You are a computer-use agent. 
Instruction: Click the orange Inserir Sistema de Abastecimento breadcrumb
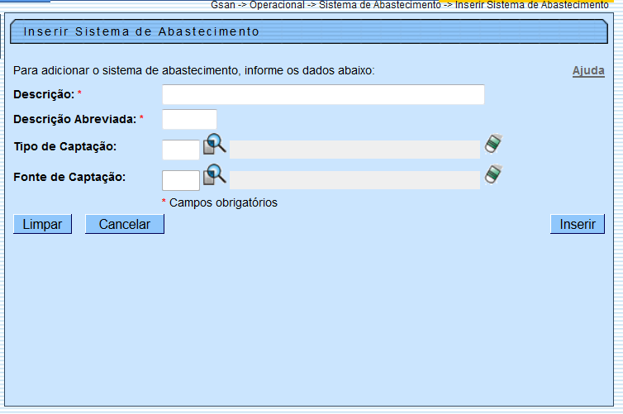tap(531, 5)
